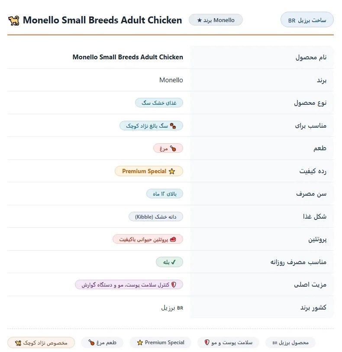Click the dog icon in the مخصوص نژاد کوچک tag

(x=18, y=343)
